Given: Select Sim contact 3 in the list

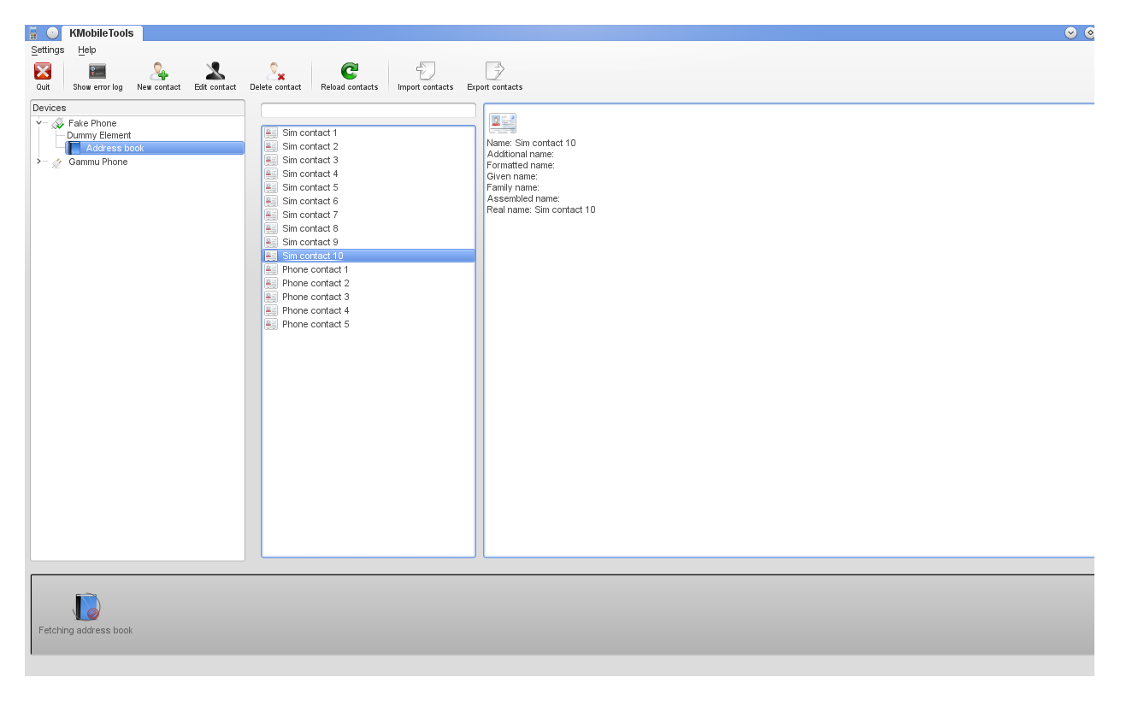Looking at the screenshot, I should click(x=369, y=160).
